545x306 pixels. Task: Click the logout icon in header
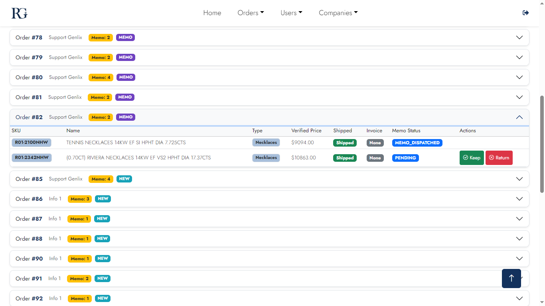[x=525, y=13]
